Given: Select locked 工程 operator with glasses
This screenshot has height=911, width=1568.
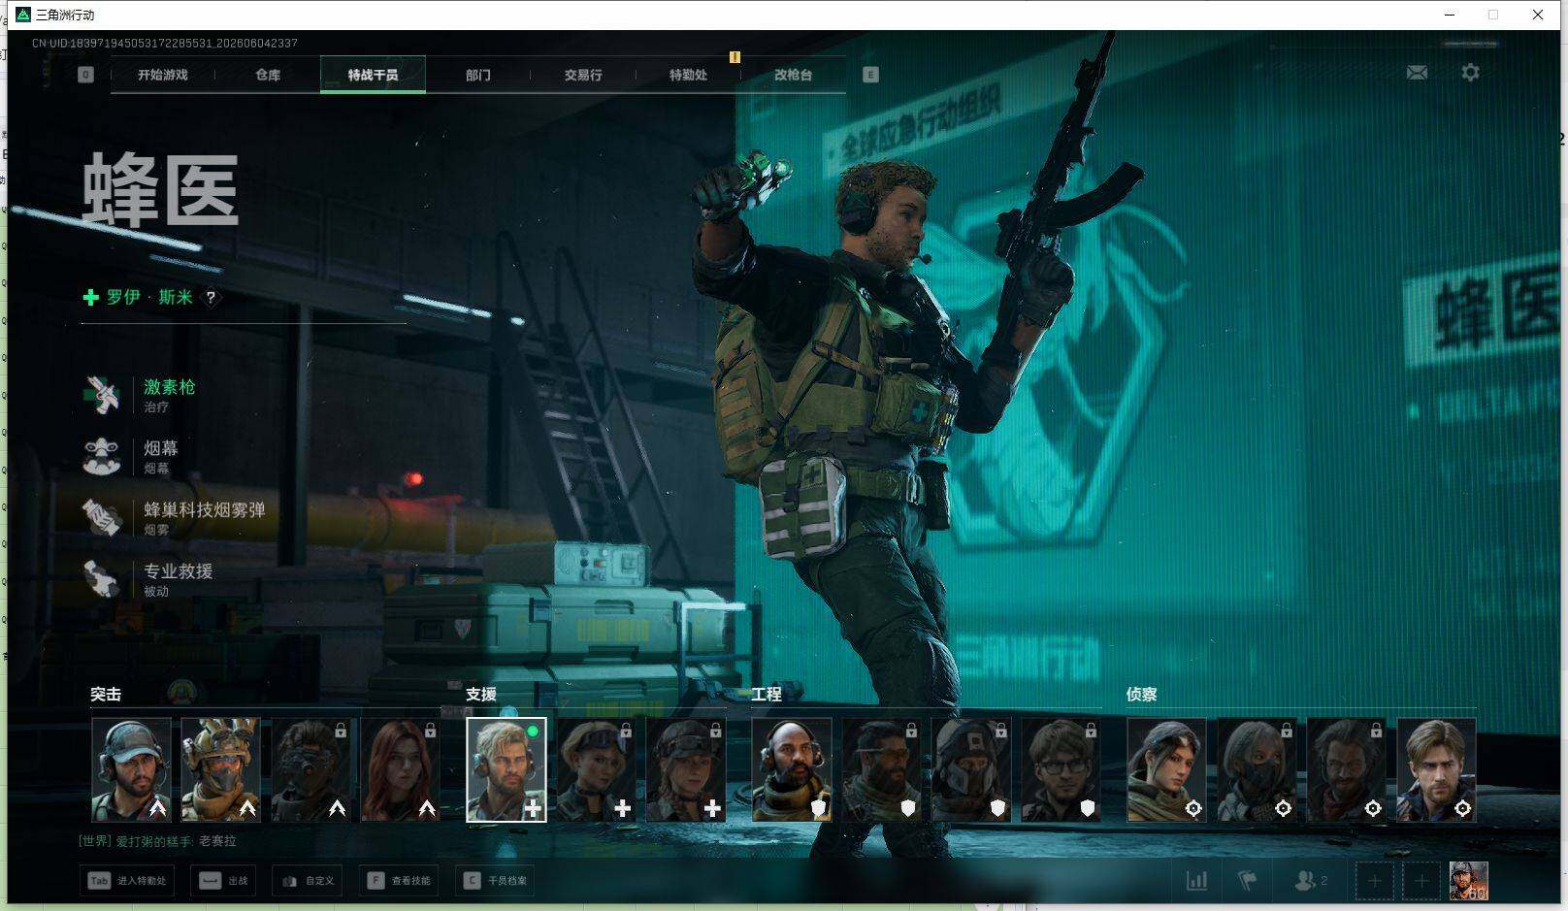Looking at the screenshot, I should click(x=1062, y=769).
